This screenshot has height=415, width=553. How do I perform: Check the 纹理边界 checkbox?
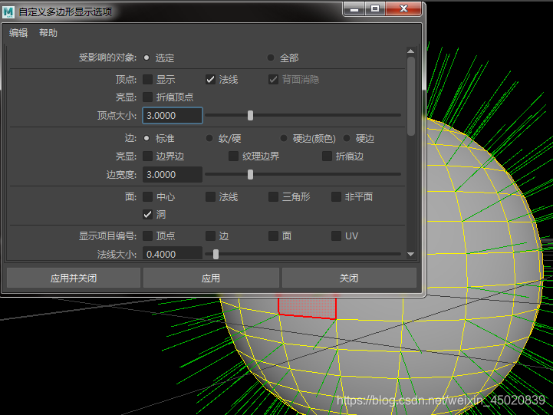point(233,156)
